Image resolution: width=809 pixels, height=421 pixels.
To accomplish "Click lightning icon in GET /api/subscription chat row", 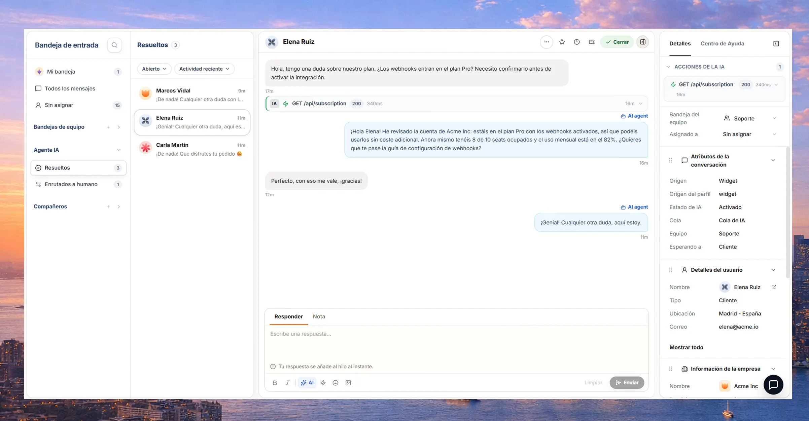I will click(x=286, y=104).
